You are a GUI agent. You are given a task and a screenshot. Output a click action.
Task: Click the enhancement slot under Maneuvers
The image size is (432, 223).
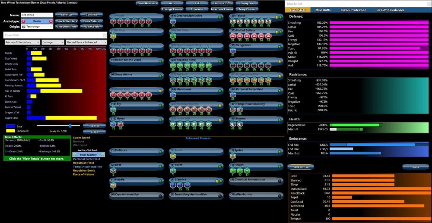pyautogui.click(x=173, y=95)
